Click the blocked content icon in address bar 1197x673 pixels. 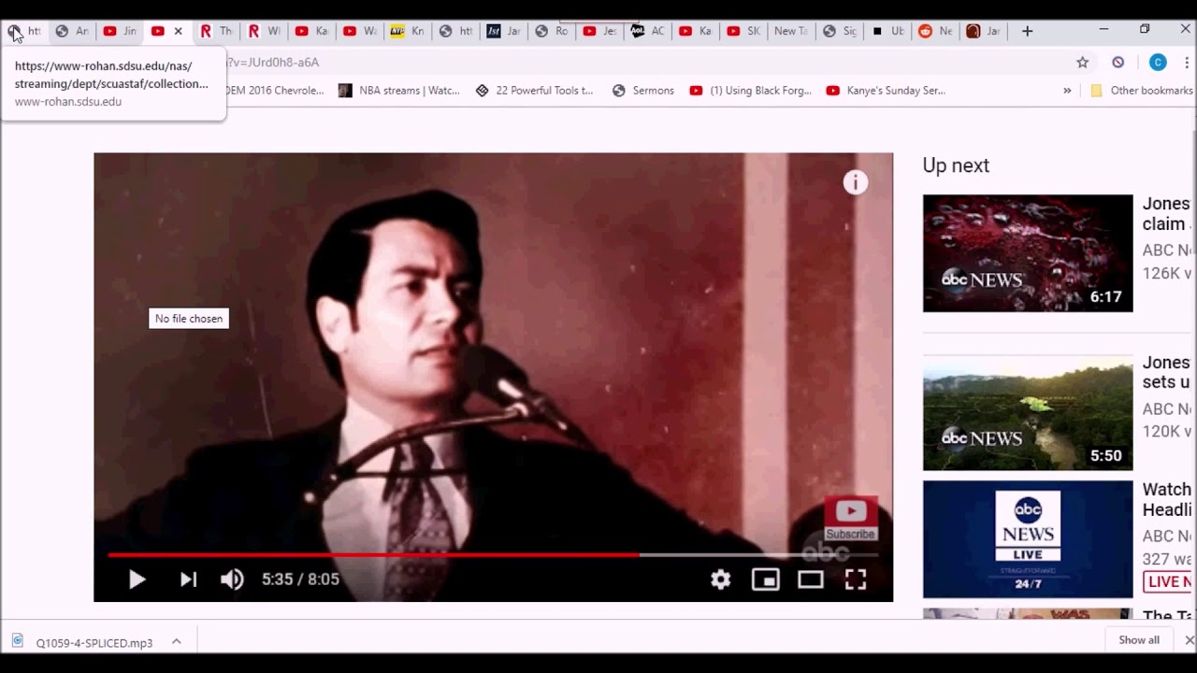[x=1118, y=63]
